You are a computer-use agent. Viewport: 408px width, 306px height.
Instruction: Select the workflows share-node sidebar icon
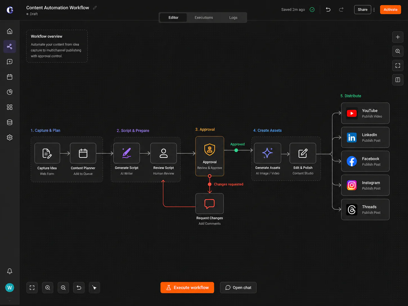10,46
